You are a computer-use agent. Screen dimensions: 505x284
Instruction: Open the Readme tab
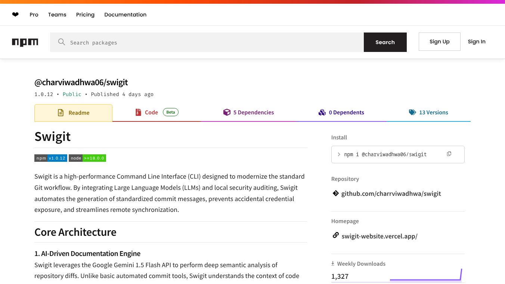click(x=74, y=113)
